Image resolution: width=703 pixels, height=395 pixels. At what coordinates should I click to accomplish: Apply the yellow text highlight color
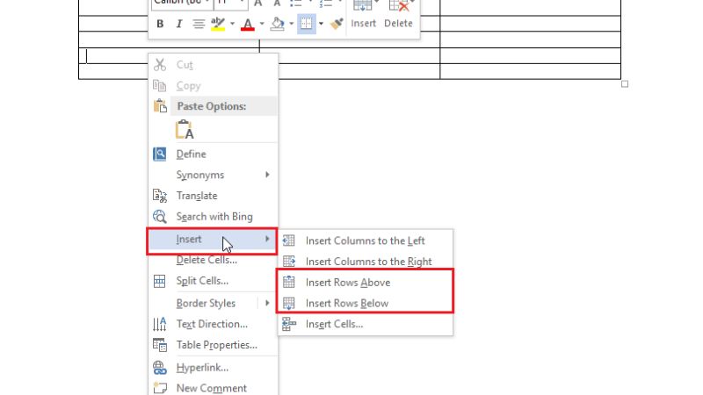click(218, 24)
